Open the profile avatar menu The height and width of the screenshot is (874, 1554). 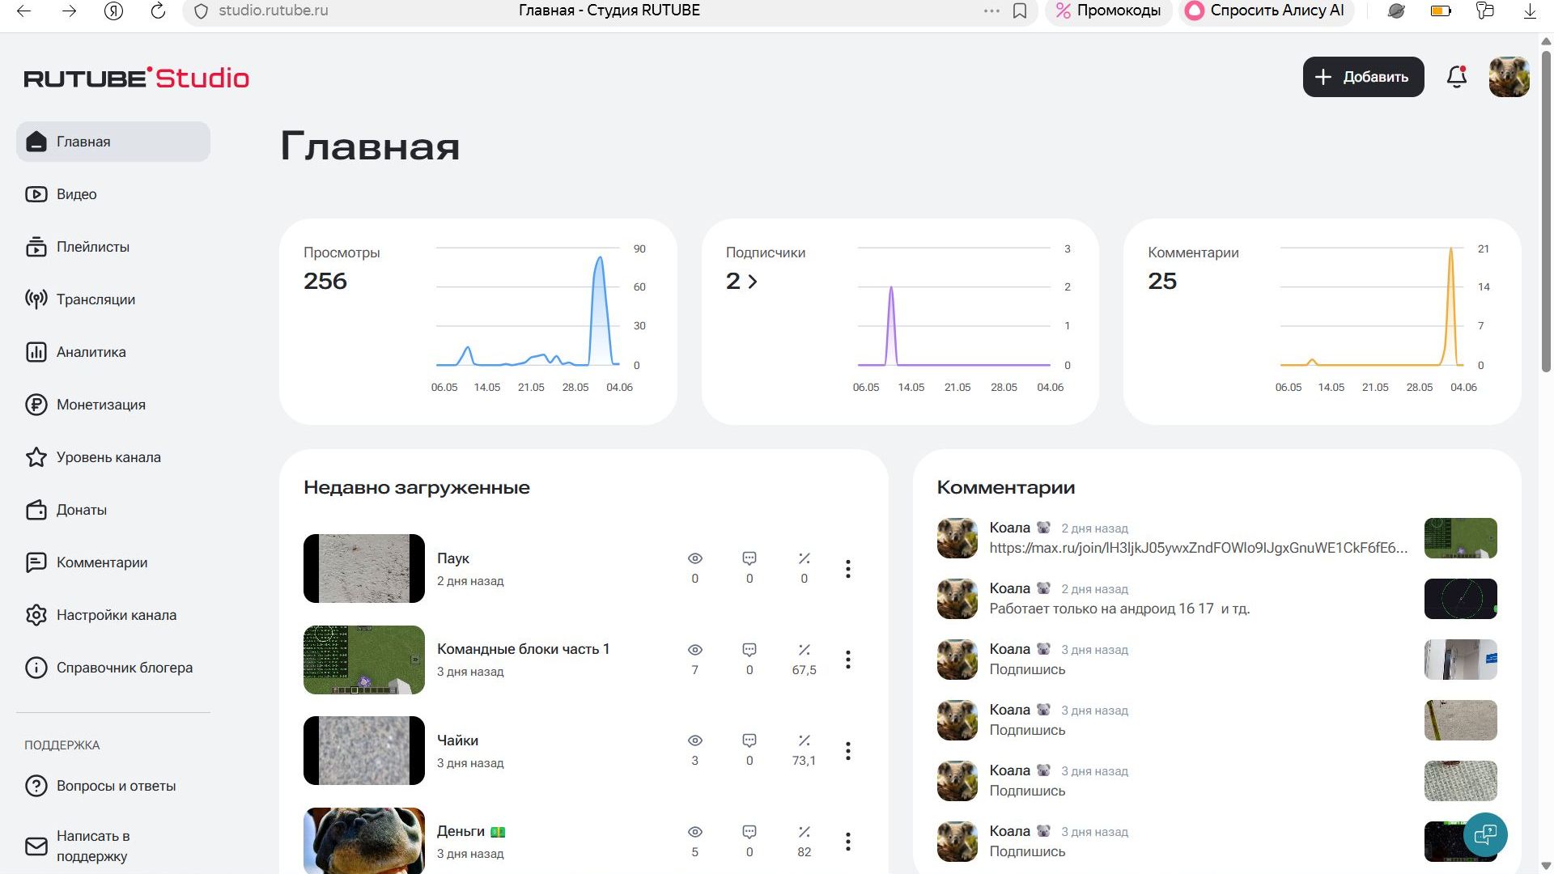[x=1509, y=77]
